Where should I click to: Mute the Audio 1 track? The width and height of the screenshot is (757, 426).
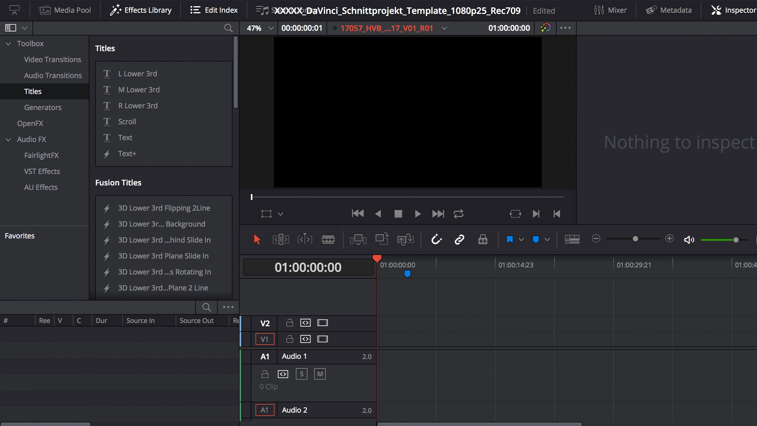pos(320,374)
